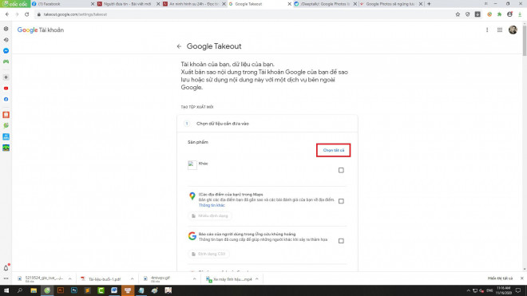Viewport: 527px width, 296px height.
Task: Open the taskbar clock and date
Action: tap(503, 290)
